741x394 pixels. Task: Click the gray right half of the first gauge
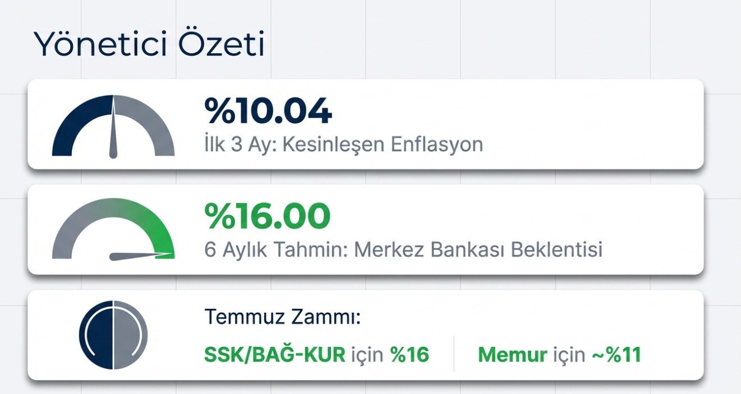pyautogui.click(x=151, y=120)
